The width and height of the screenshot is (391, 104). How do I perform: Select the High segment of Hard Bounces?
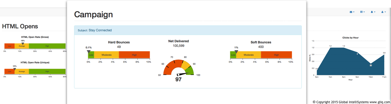pos(134,55)
